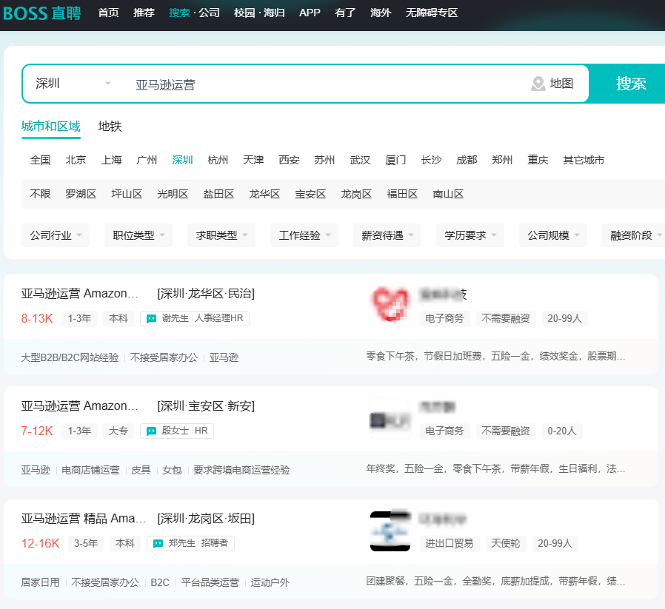Viewport: 665px width, 609px height.
Task: Click chat icon beside 郑先生 招聘者
Action: [x=158, y=543]
